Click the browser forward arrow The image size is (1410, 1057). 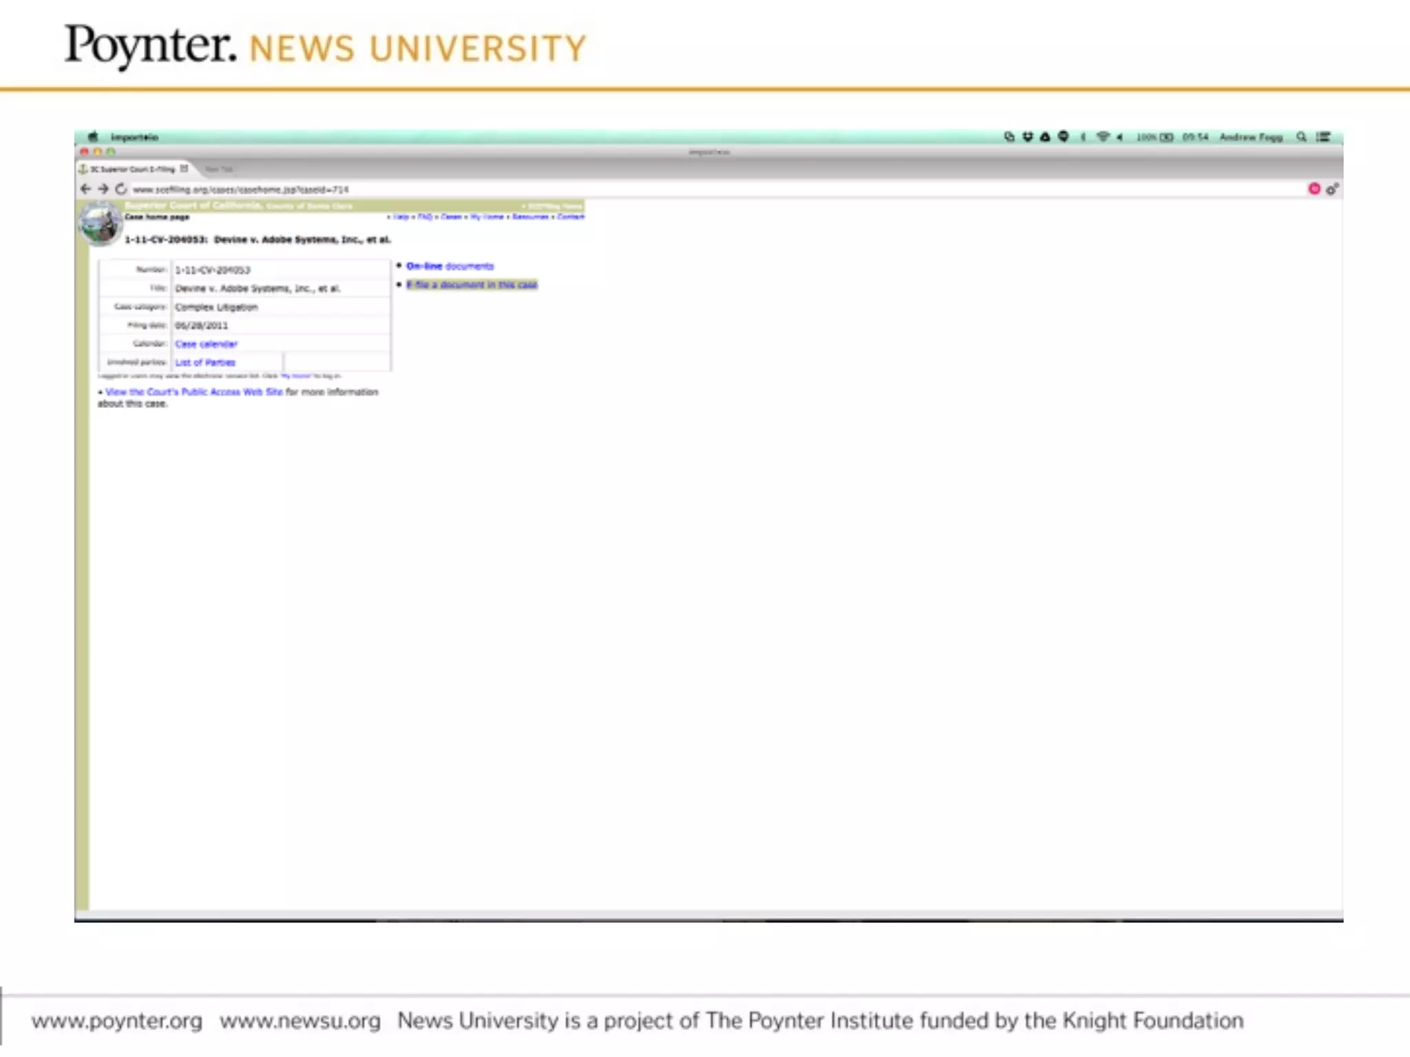[103, 189]
